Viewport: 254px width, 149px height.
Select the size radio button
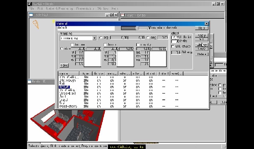pyautogui.click(x=62, y=48)
